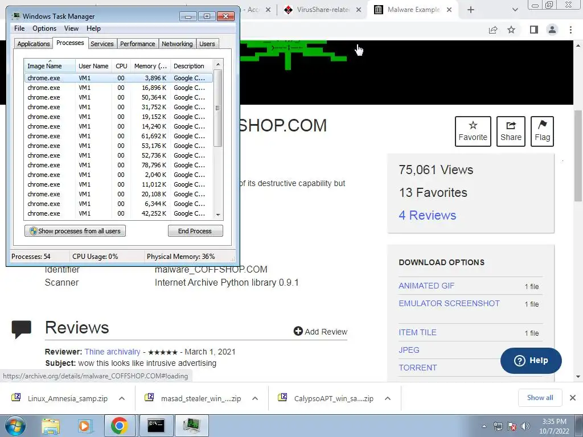
Task: Show hidden tray icons arrow
Action: 484,426
